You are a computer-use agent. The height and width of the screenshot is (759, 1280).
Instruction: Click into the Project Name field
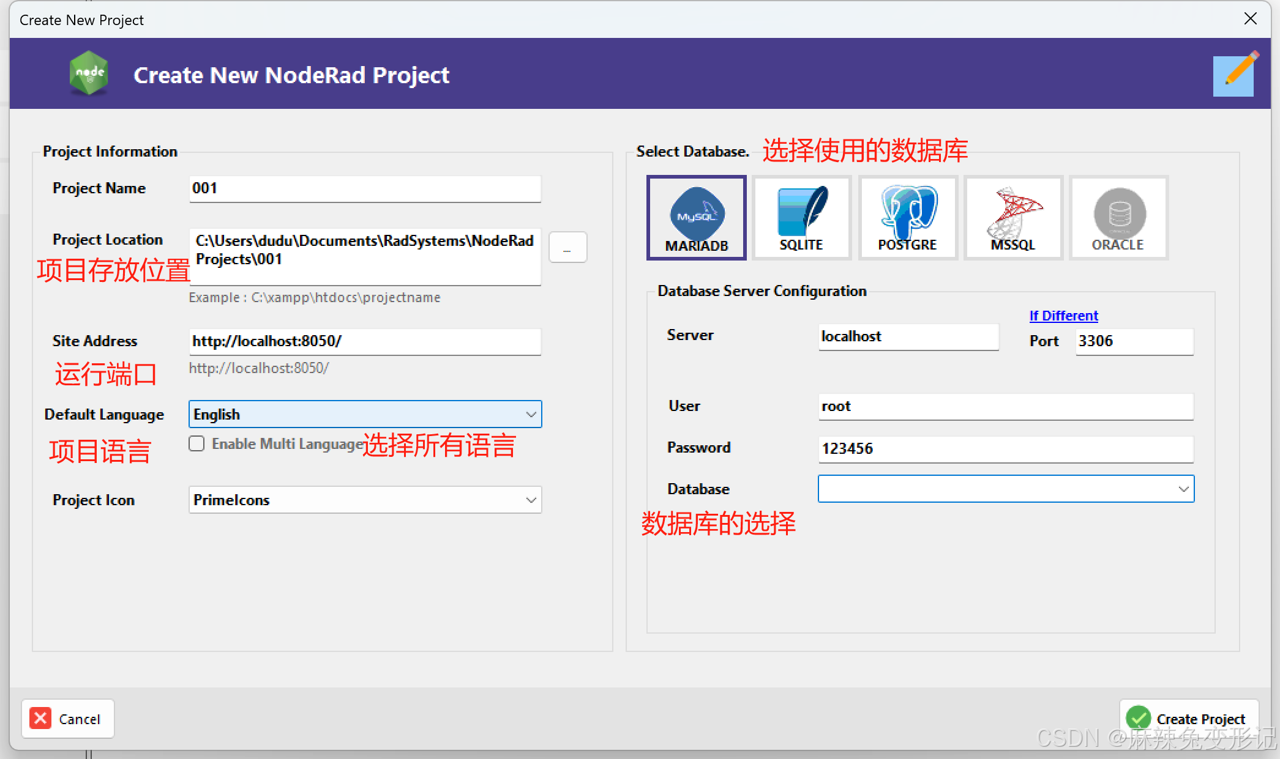point(365,189)
